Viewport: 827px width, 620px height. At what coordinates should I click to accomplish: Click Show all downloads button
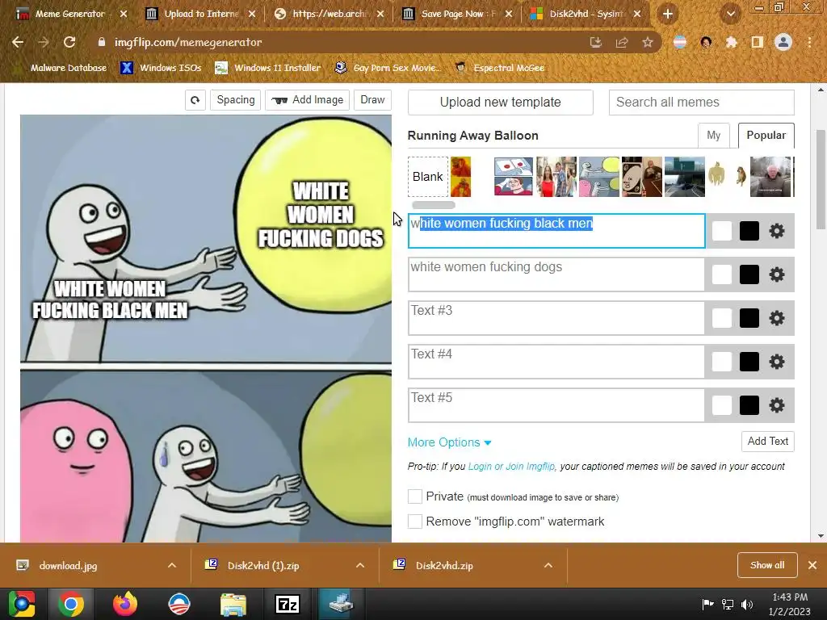pos(767,565)
